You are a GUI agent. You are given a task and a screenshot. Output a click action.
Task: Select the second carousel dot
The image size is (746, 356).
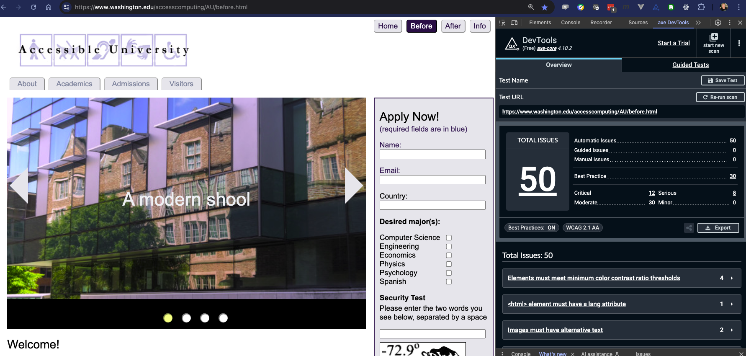pyautogui.click(x=186, y=318)
